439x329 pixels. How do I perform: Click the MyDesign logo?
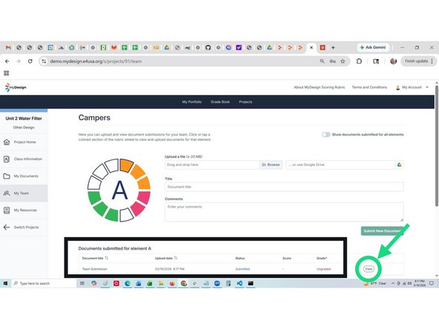click(x=16, y=87)
